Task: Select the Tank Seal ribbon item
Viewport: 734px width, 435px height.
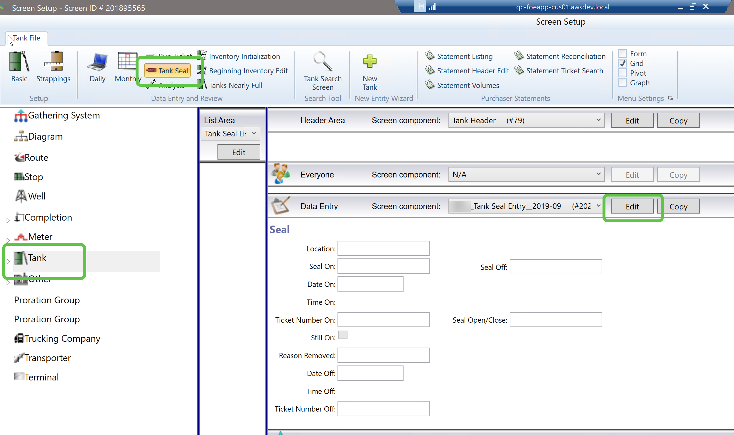Action: [168, 71]
